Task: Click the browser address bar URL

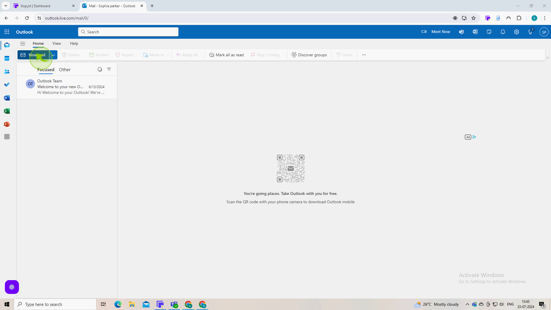Action: [x=67, y=18]
